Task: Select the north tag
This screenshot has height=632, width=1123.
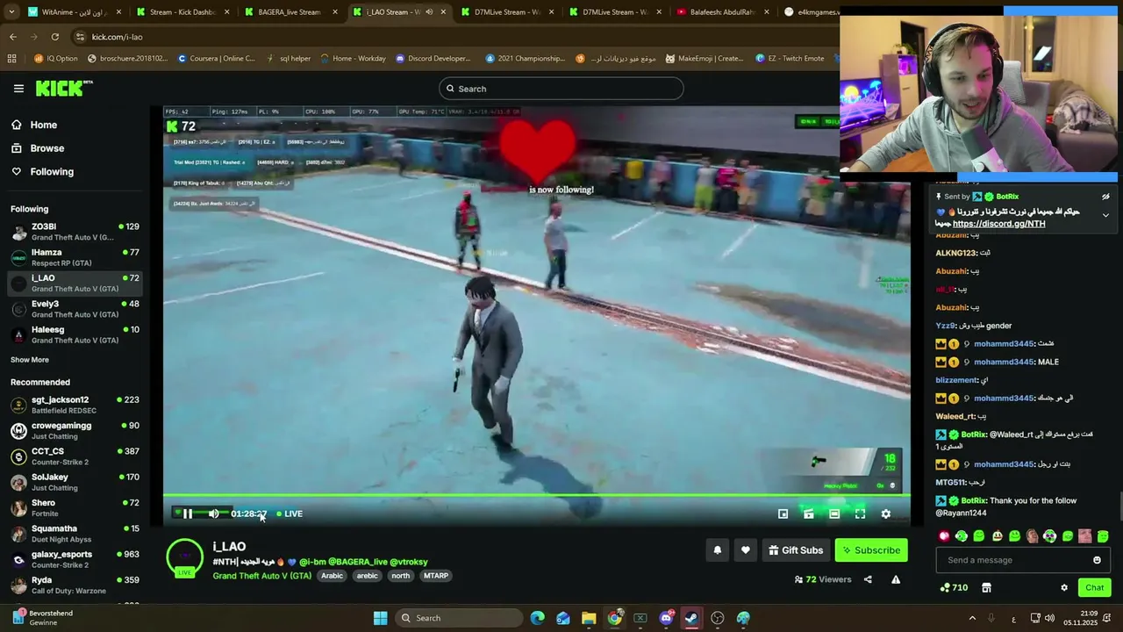Action: click(400, 576)
